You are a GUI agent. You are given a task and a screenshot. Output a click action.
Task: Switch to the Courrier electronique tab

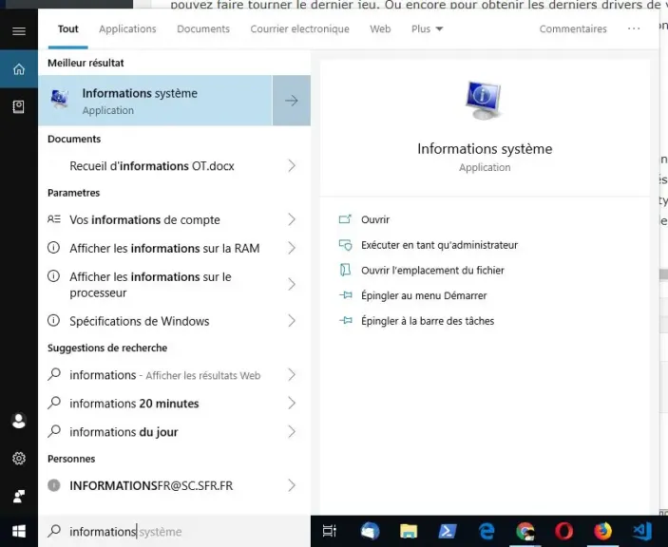[x=300, y=28]
